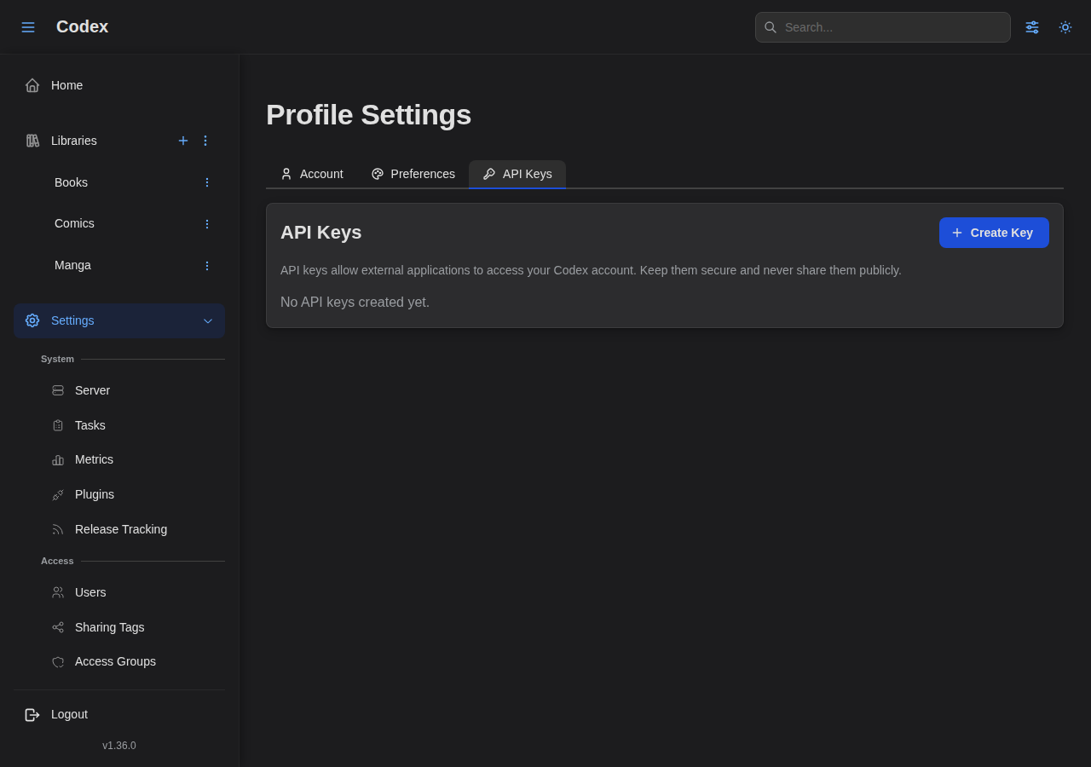Open Books library three-dot menu
1091x767 pixels.
[x=206, y=182]
